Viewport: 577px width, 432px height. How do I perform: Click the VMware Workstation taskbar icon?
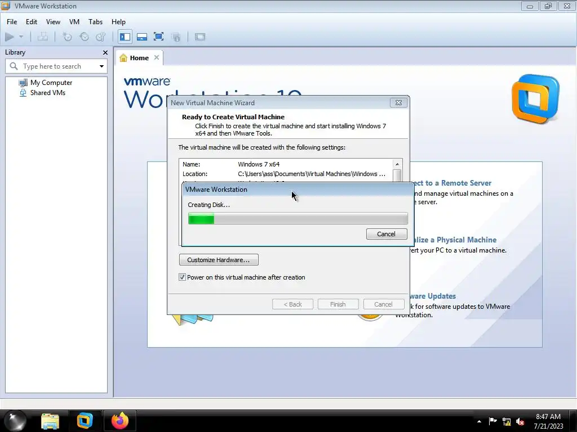click(x=85, y=421)
